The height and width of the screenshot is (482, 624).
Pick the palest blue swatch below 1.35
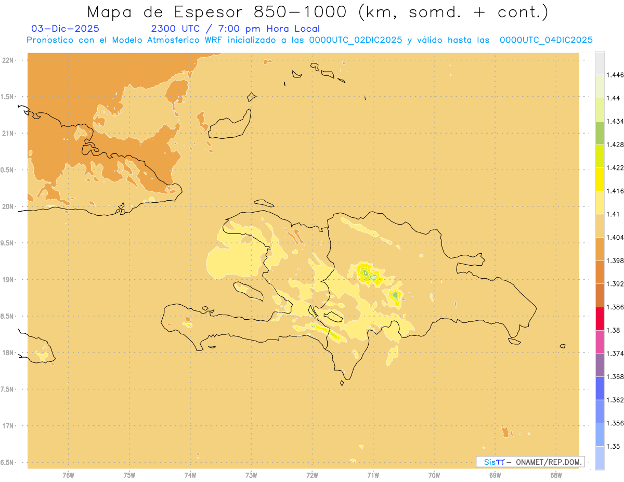tap(600, 458)
